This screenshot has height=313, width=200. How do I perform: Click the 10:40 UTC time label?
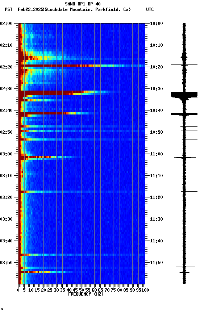click(157, 110)
